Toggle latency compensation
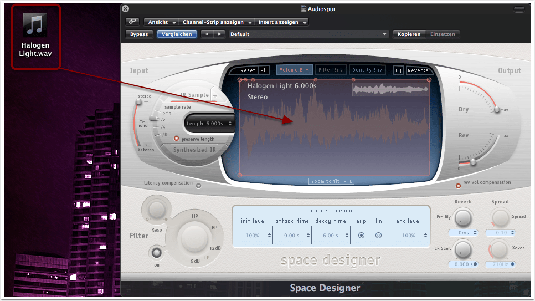 point(199,185)
